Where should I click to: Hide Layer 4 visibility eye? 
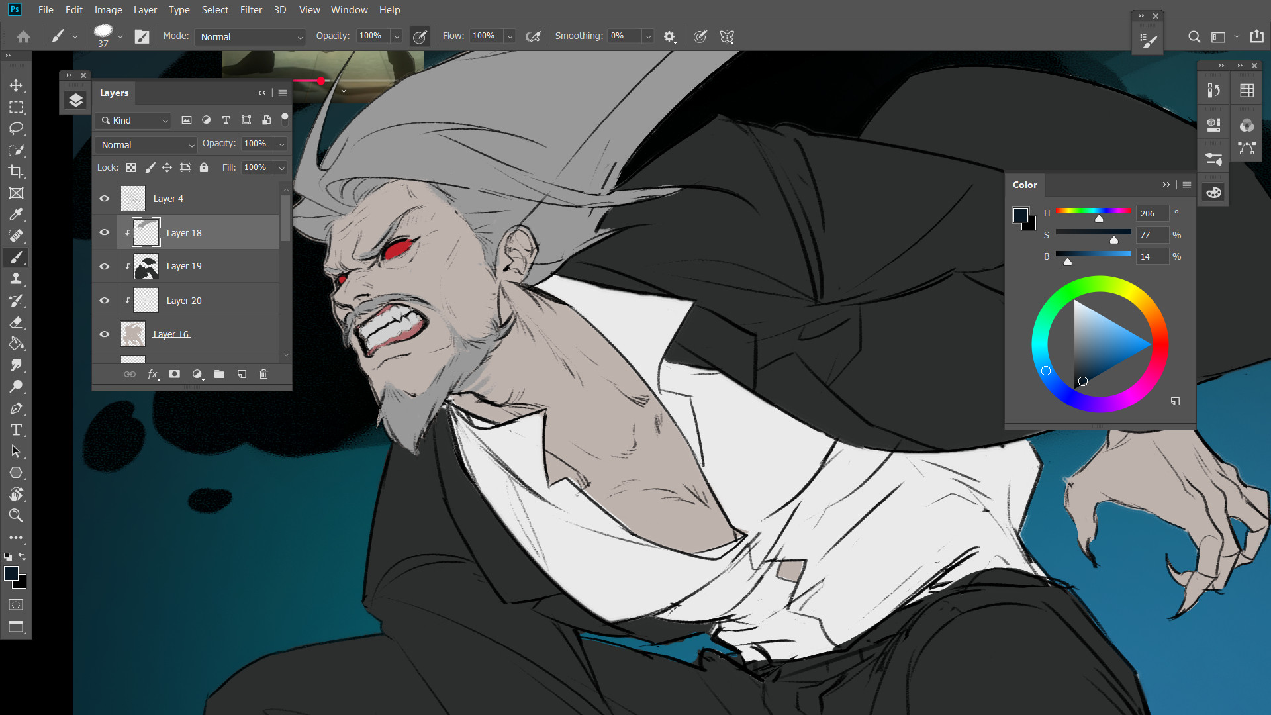coord(105,199)
